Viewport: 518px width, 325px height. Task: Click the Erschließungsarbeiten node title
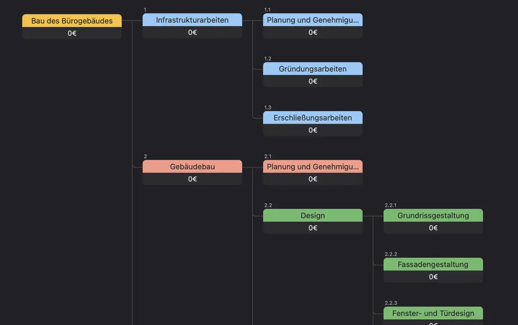click(313, 118)
